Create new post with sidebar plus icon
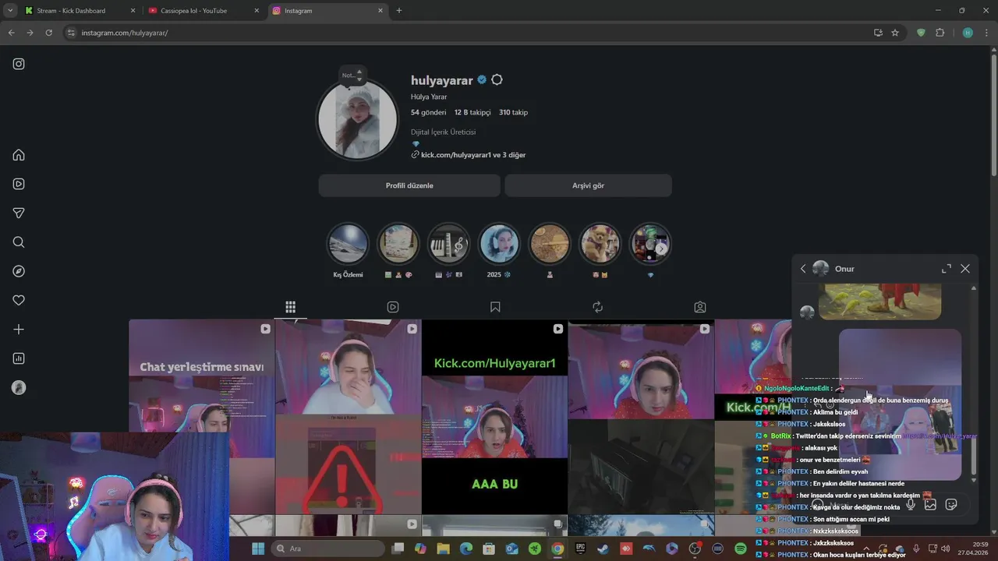The image size is (998, 561). click(19, 330)
